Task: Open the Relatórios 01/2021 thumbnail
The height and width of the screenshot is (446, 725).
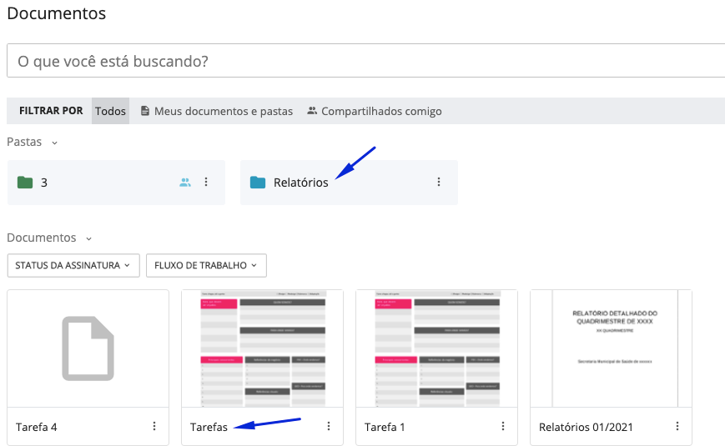Action: click(611, 348)
